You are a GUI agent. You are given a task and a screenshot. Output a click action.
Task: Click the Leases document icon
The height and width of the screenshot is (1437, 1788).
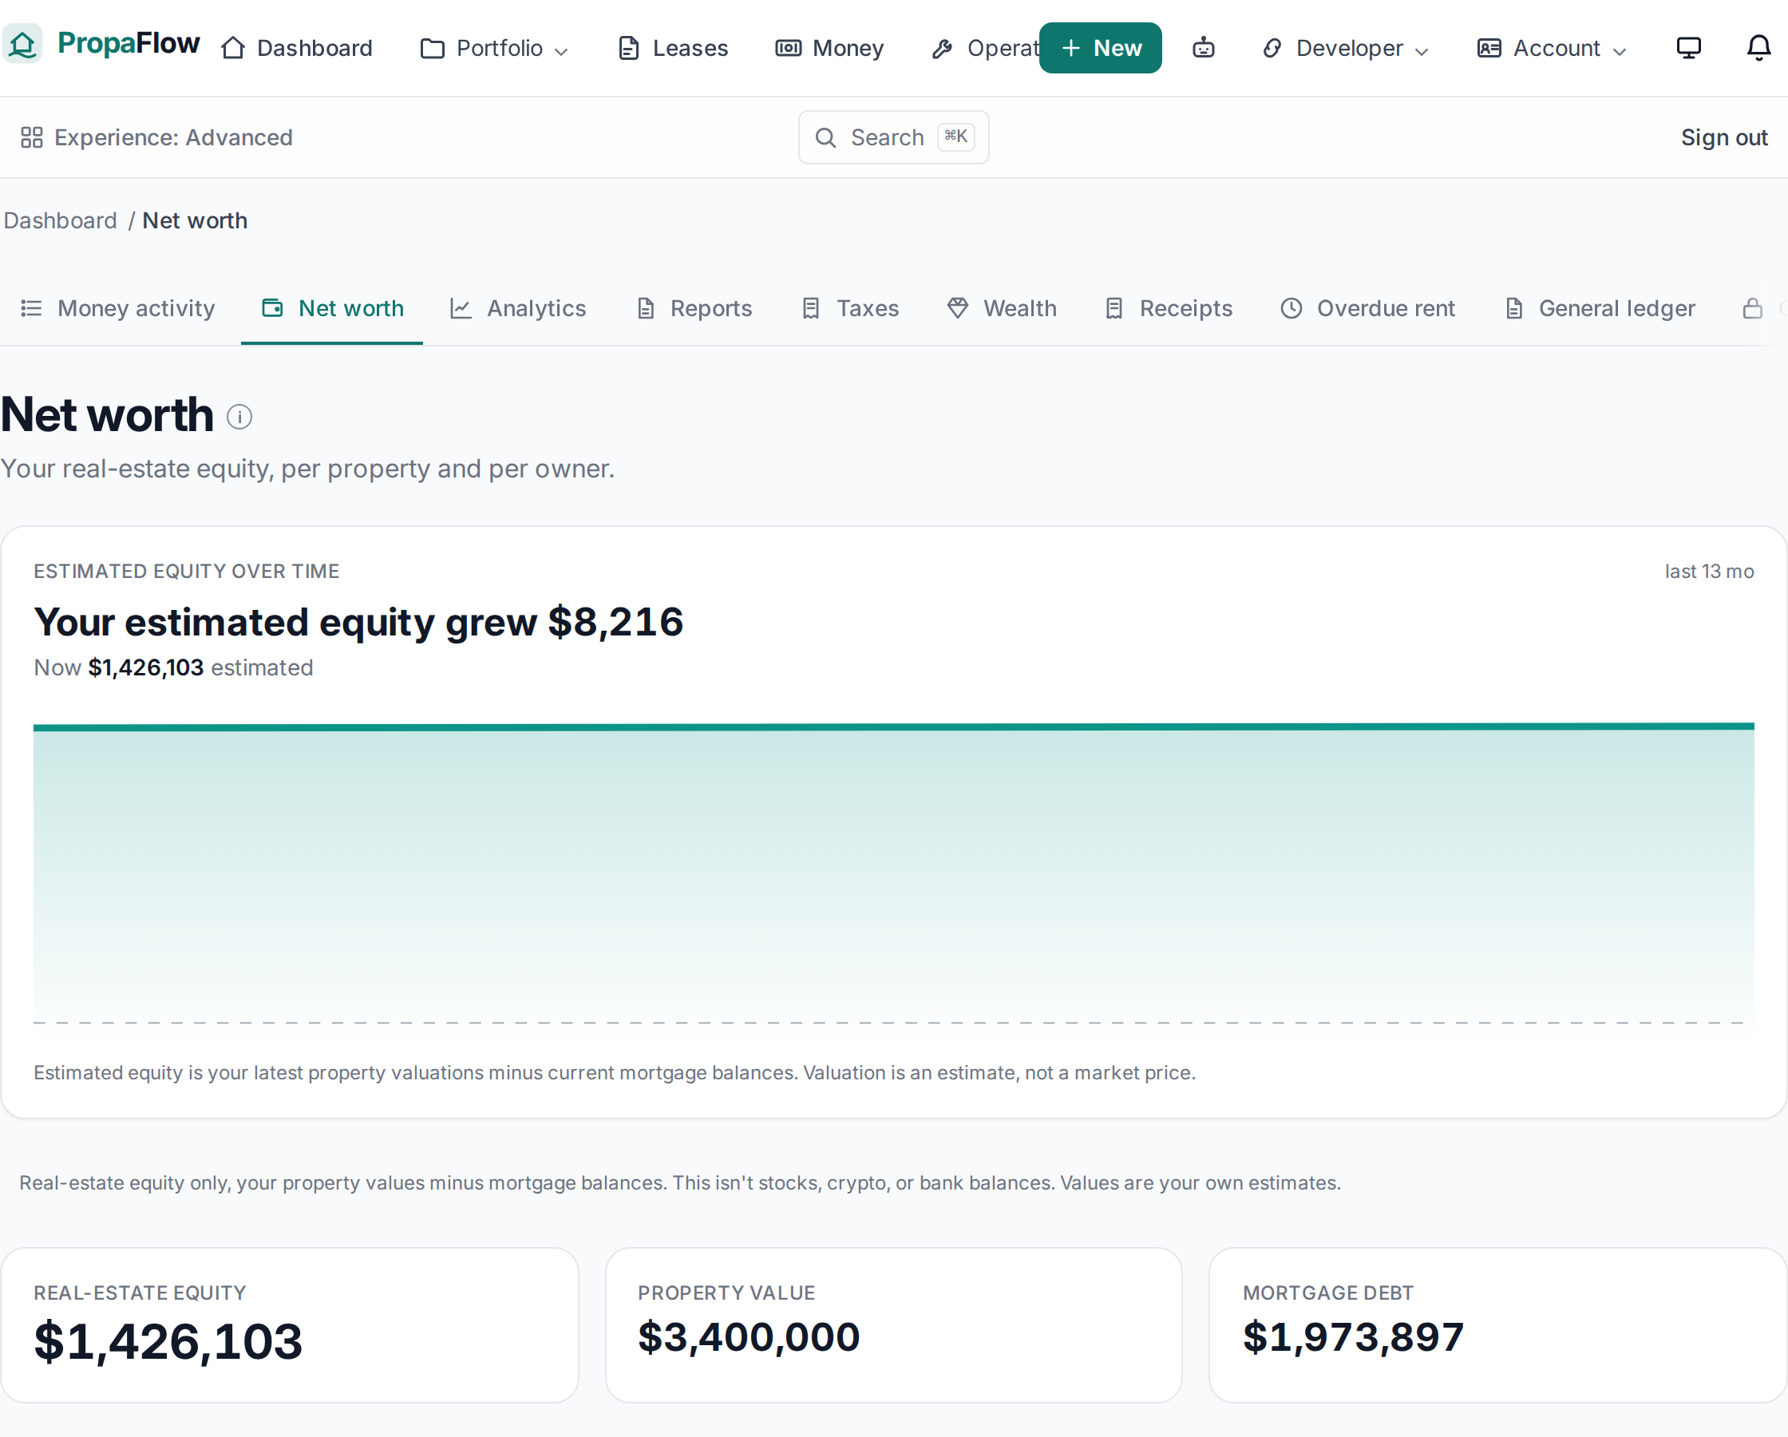[x=629, y=48]
